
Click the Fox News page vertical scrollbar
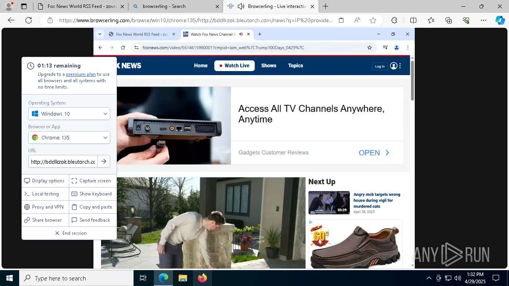412,80
